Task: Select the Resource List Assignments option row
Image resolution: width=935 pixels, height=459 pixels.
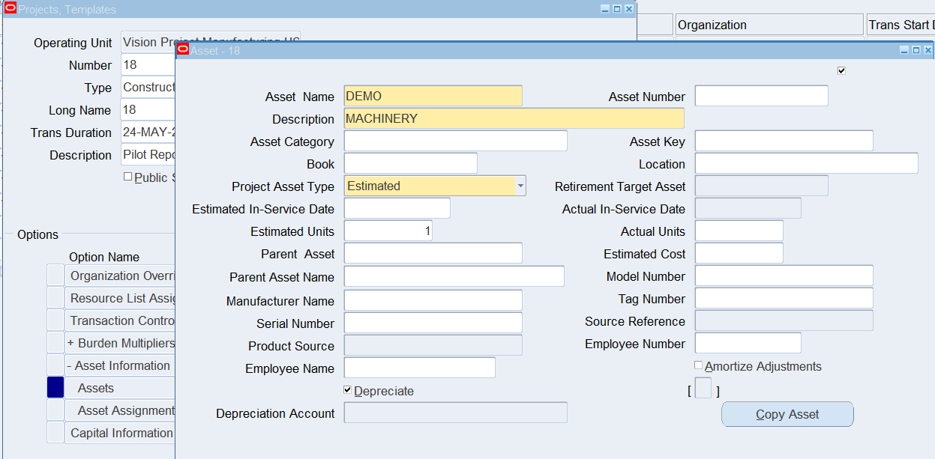Action: coord(120,298)
